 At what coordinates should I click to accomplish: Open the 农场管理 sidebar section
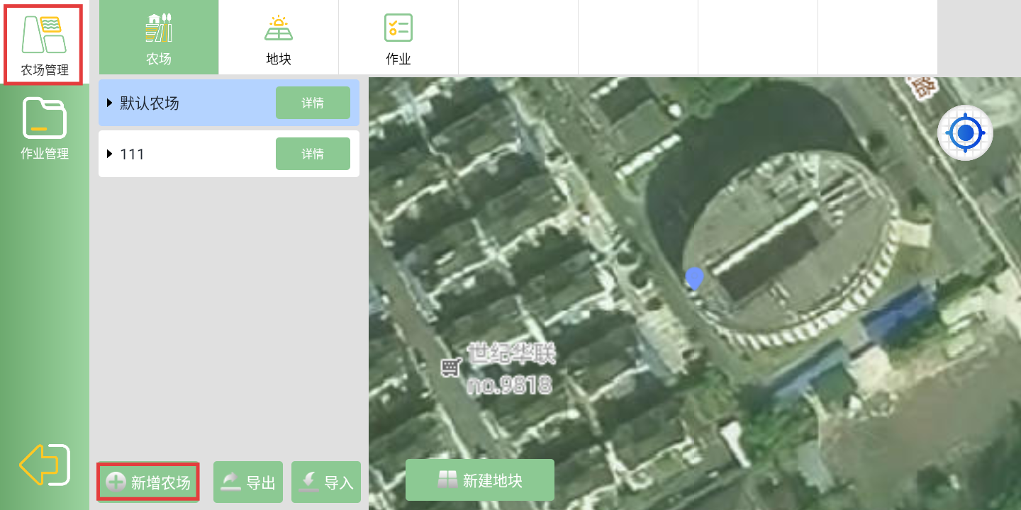pos(44,45)
